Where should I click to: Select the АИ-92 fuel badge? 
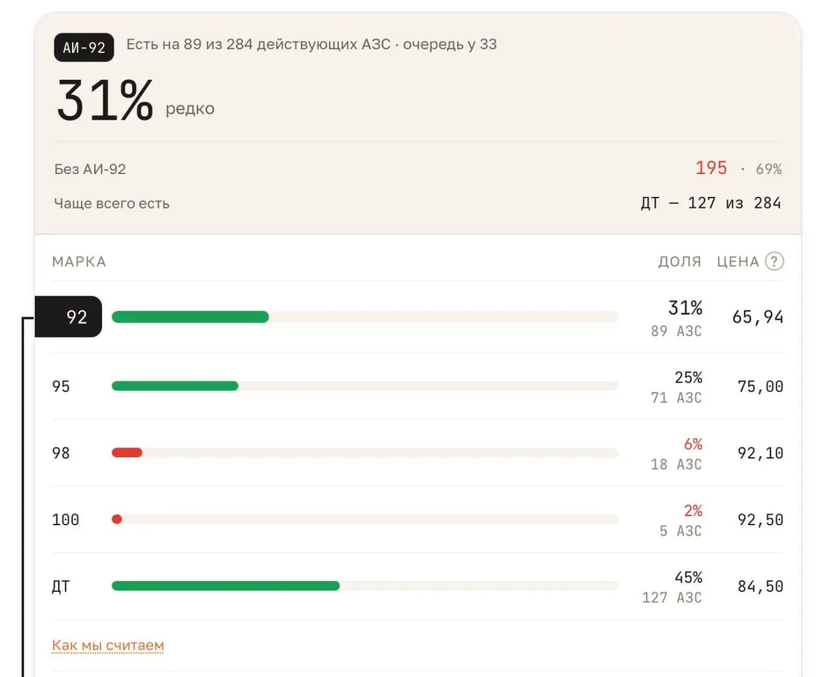pos(84,48)
